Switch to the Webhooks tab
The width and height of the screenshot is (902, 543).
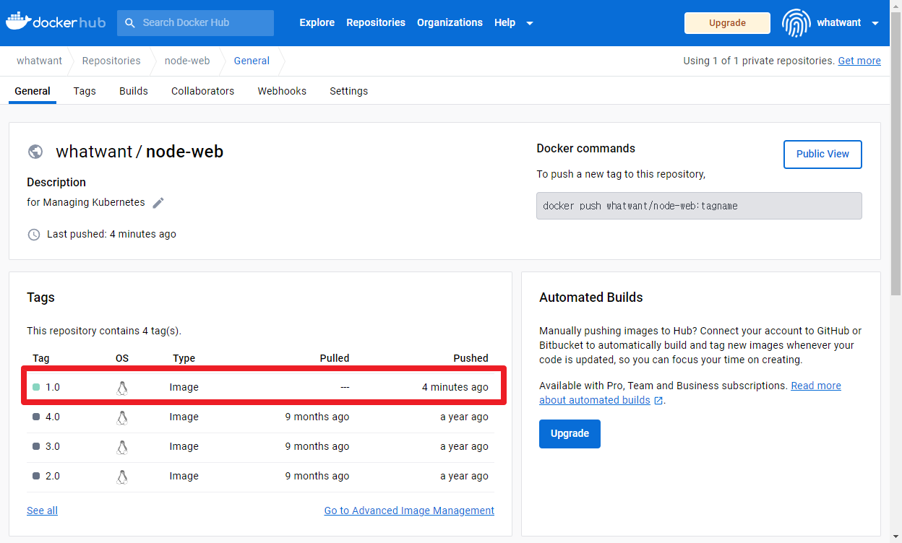pyautogui.click(x=282, y=91)
